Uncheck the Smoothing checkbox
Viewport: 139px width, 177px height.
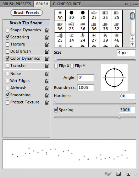click(7, 95)
